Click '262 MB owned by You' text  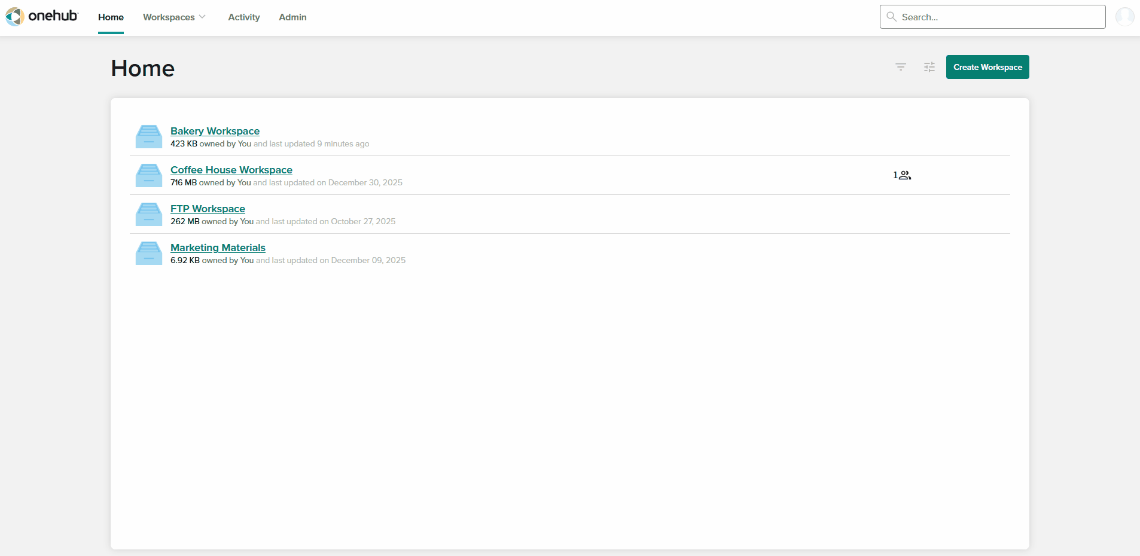coord(212,222)
